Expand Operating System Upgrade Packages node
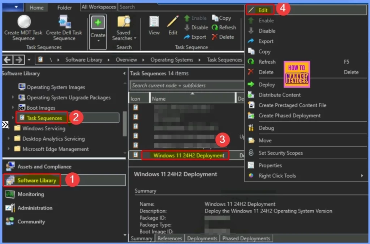370x244 pixels. pyautogui.click(x=13, y=97)
